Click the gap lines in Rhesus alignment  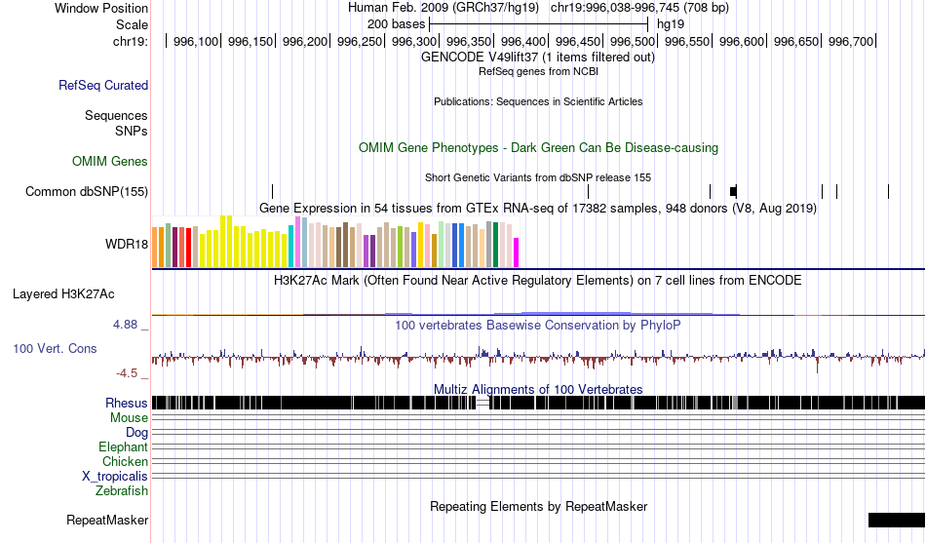coord(483,403)
